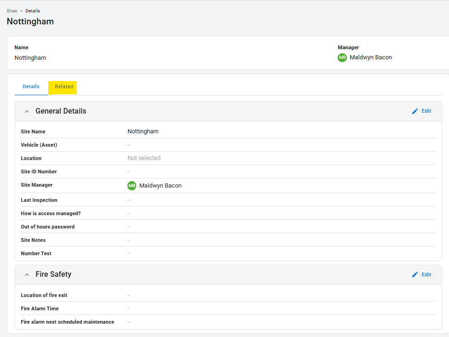This screenshot has height=337, width=449.
Task: Click the Edit text for Fire Safety
Action: 426,274
